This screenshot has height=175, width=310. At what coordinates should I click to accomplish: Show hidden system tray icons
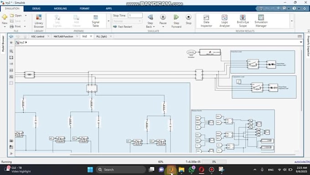[255, 170]
